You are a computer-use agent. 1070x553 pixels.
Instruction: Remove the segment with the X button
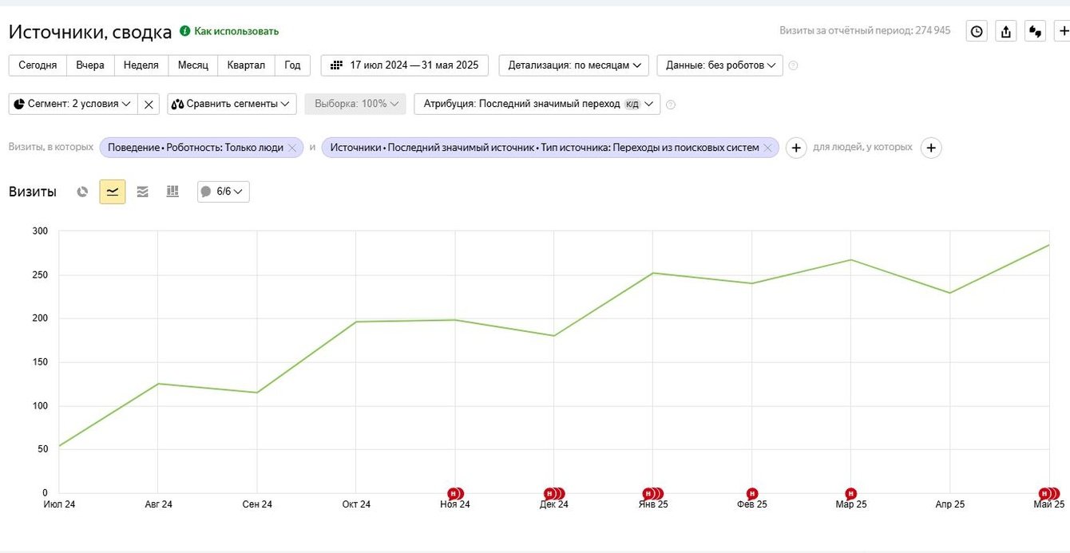click(x=149, y=104)
